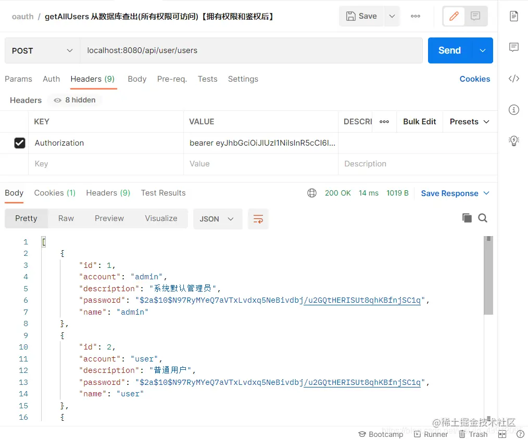Click the blue Send button

(x=449, y=50)
